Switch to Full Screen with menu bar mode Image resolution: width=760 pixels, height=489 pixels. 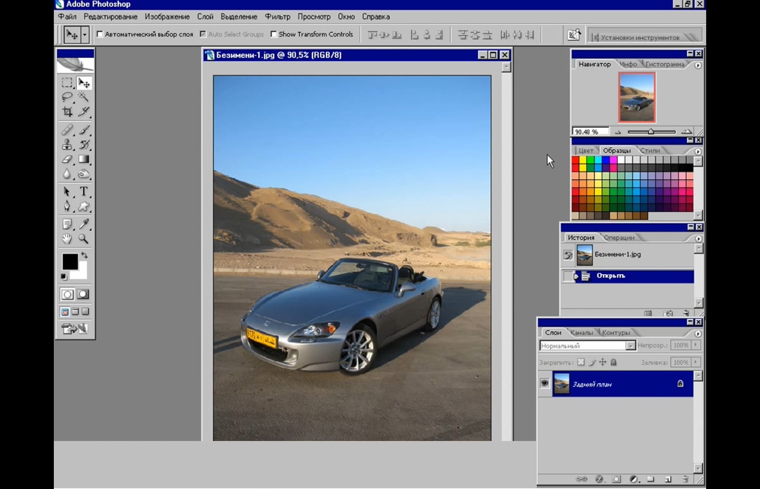75,312
